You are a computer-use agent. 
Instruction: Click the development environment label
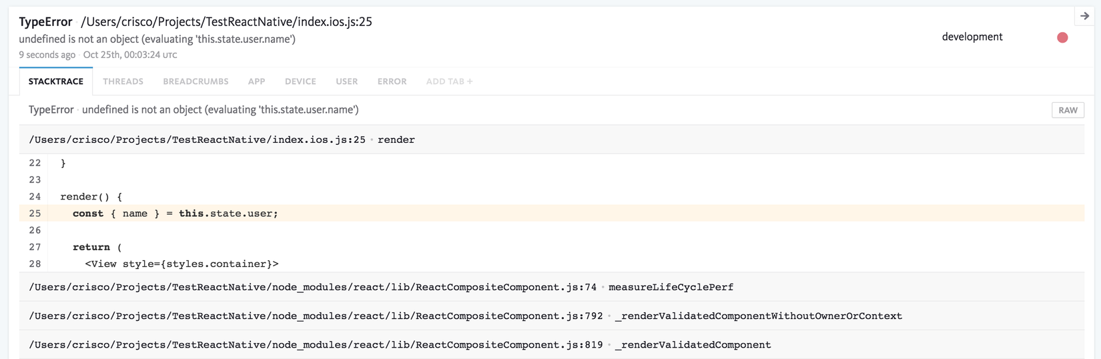click(x=972, y=37)
